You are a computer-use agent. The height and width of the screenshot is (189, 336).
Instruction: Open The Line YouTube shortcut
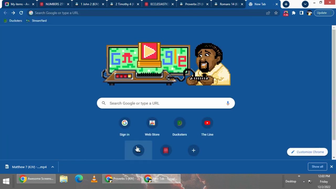[x=207, y=127]
